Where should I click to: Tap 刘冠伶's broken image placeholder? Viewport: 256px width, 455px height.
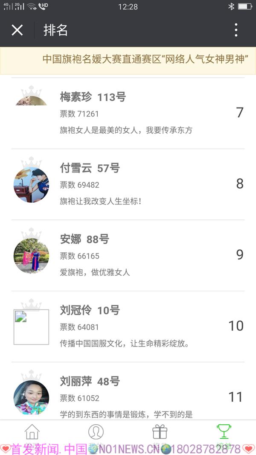coord(31,327)
